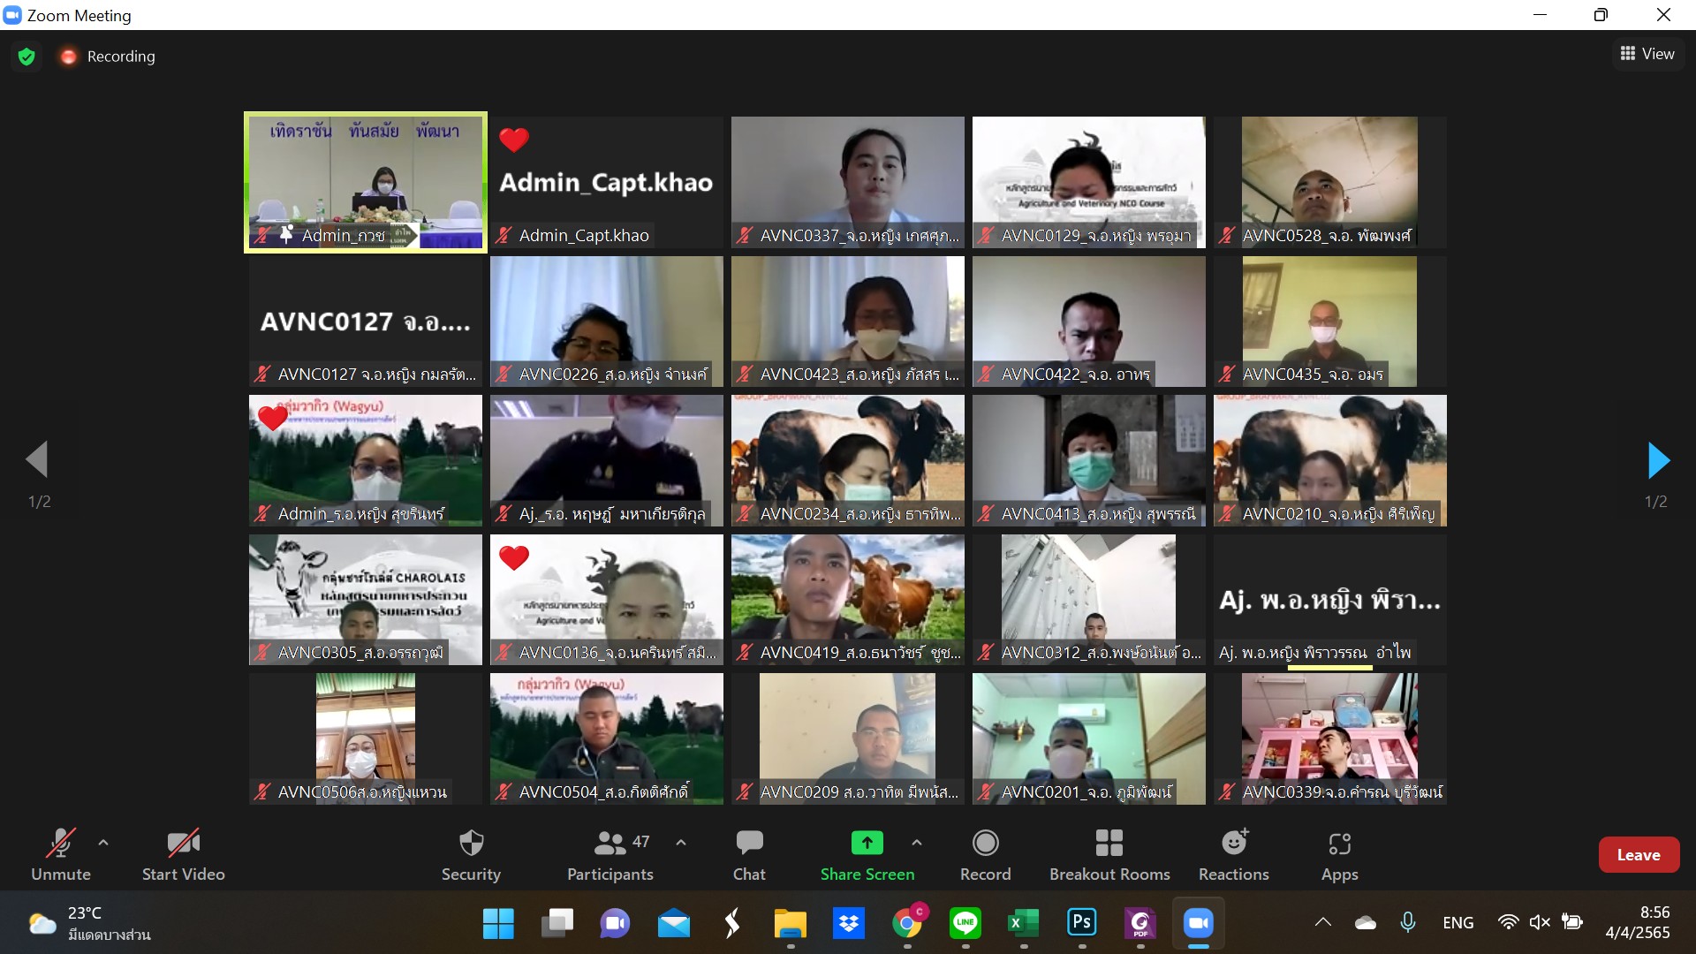This screenshot has width=1696, height=954.
Task: Open Excel from the taskbar
Action: pos(1023,923)
